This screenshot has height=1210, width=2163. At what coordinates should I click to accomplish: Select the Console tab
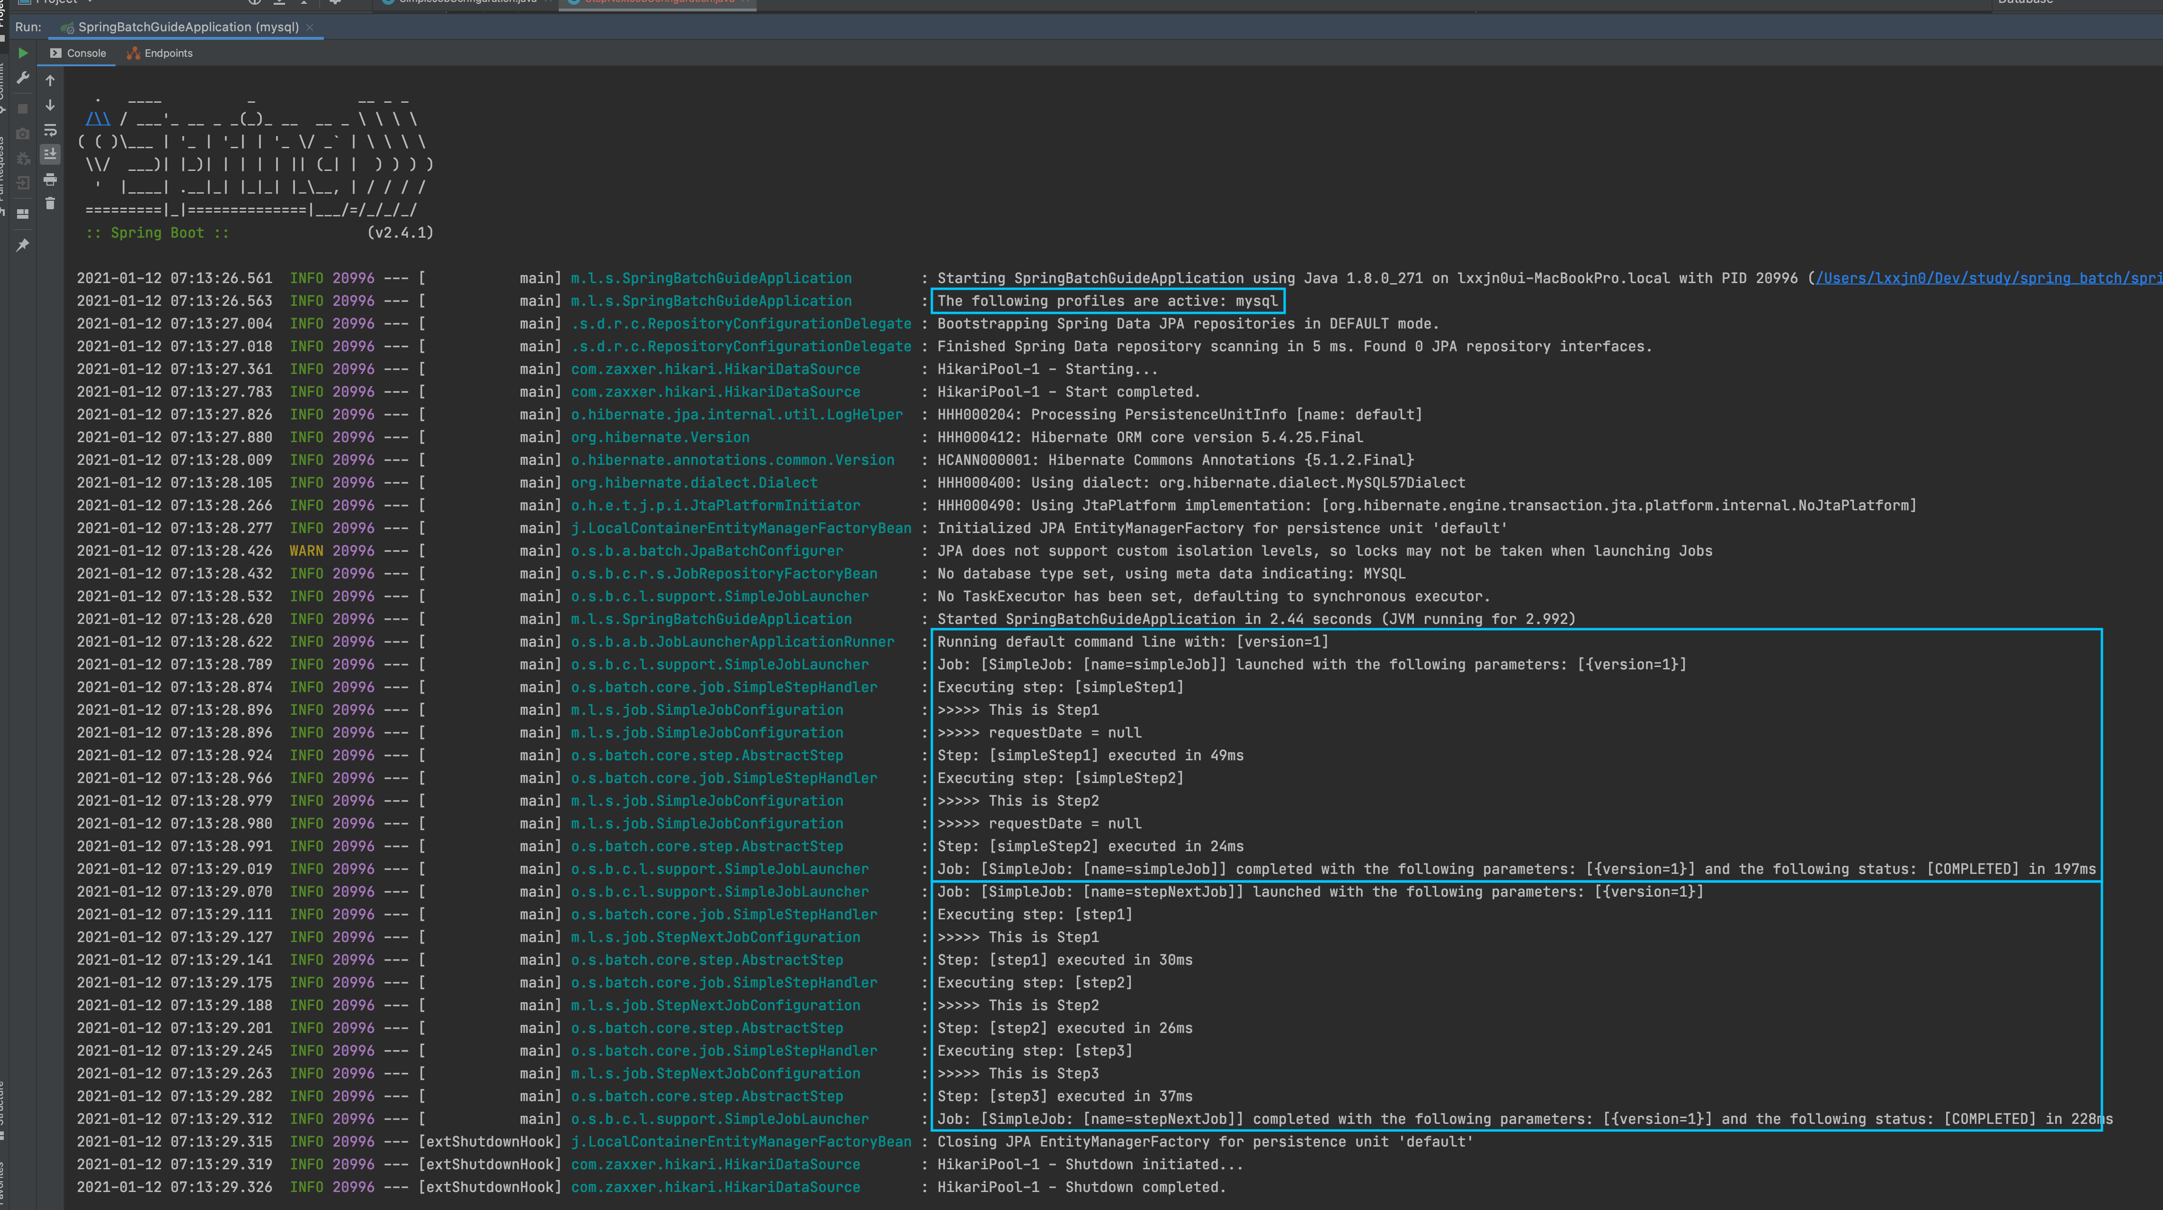coord(78,53)
